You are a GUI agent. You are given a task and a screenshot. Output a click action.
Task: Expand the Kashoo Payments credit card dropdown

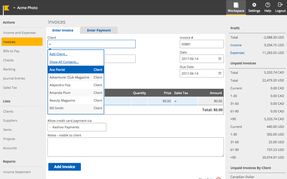tap(50, 127)
